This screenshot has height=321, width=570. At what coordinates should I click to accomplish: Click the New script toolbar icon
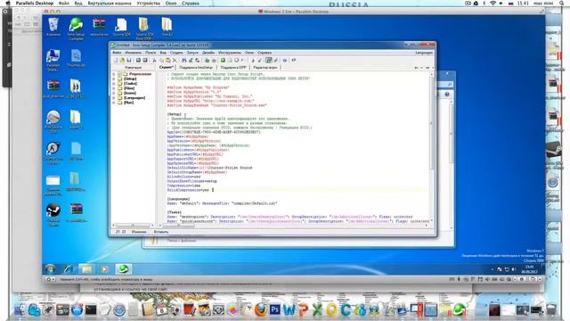tap(115, 60)
